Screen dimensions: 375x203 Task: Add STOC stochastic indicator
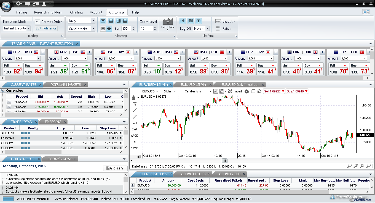pyautogui.click(x=135, y=148)
